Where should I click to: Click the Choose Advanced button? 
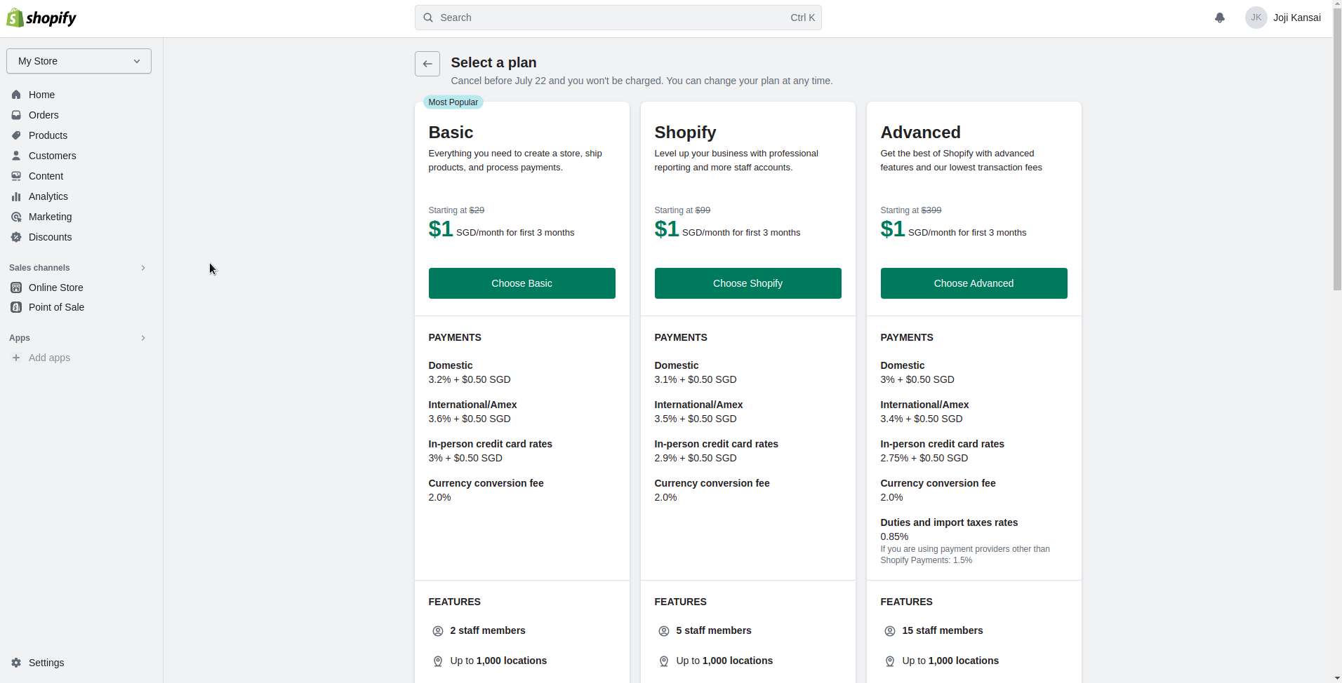tap(974, 283)
